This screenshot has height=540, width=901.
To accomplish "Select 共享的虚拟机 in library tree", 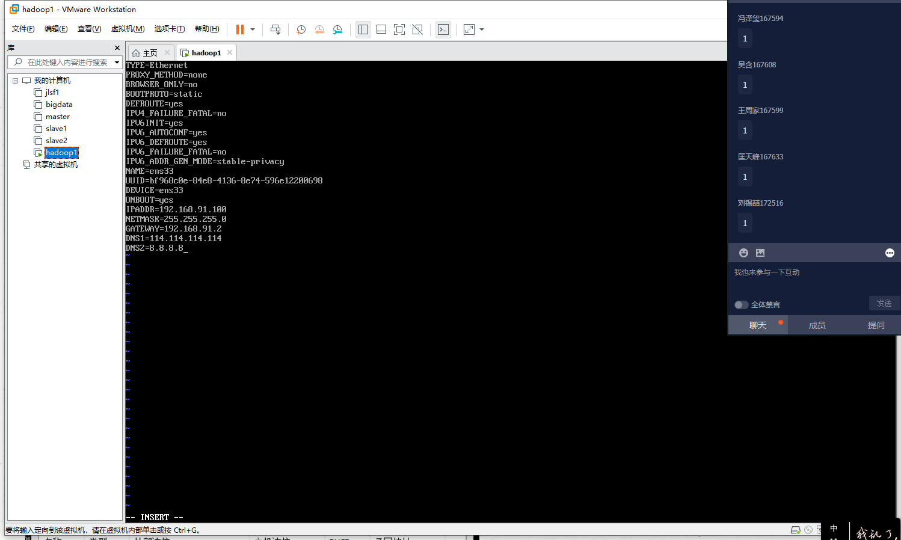I will [55, 165].
